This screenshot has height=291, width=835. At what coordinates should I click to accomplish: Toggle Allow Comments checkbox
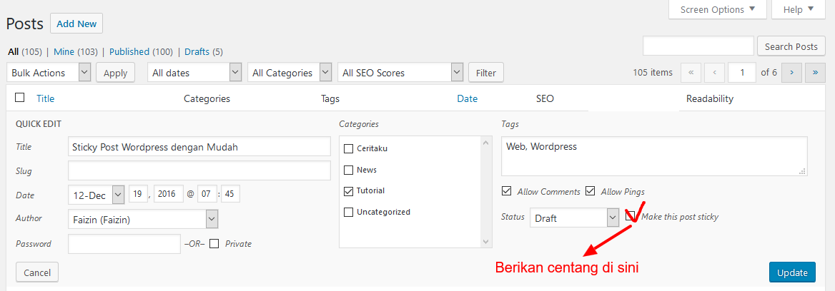pyautogui.click(x=506, y=191)
